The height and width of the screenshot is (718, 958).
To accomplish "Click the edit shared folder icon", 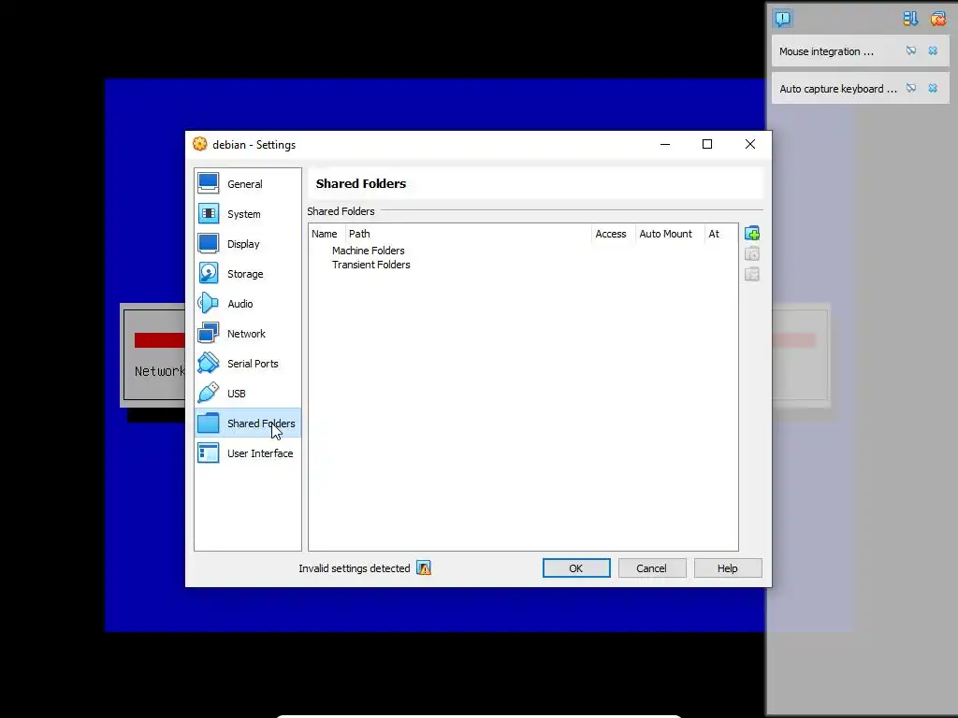I will tap(752, 254).
